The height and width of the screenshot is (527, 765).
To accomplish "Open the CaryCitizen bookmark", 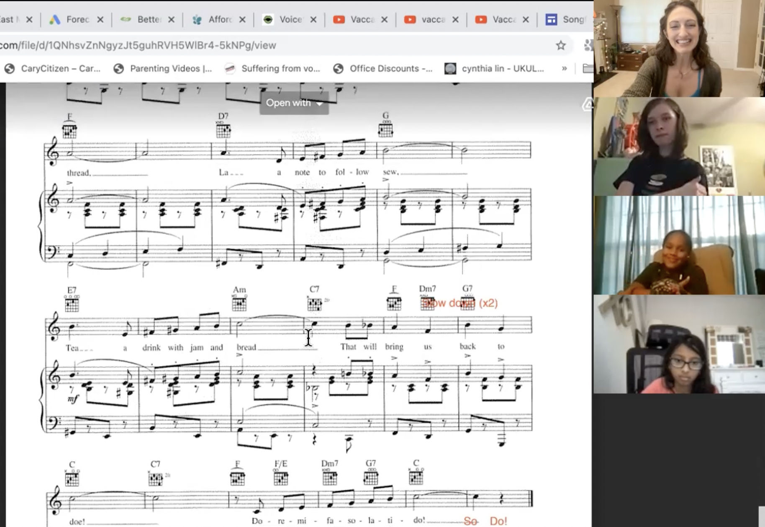I will click(53, 68).
